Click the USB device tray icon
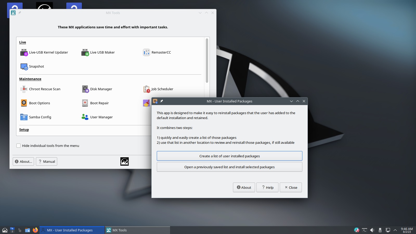 pos(380,230)
